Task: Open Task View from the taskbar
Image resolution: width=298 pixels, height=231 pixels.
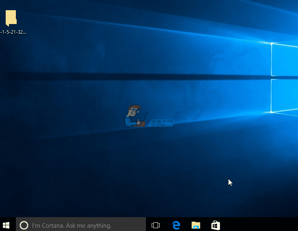Action: coord(156,225)
